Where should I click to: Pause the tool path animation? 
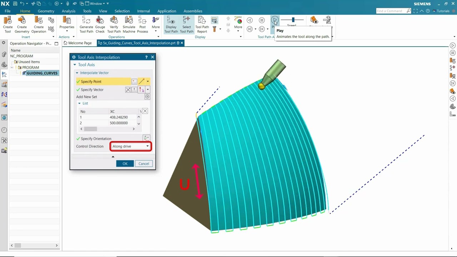[262, 20]
